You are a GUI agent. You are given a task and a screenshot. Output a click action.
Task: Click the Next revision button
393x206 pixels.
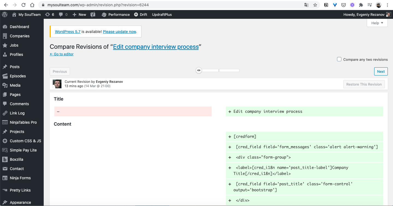[381, 71]
